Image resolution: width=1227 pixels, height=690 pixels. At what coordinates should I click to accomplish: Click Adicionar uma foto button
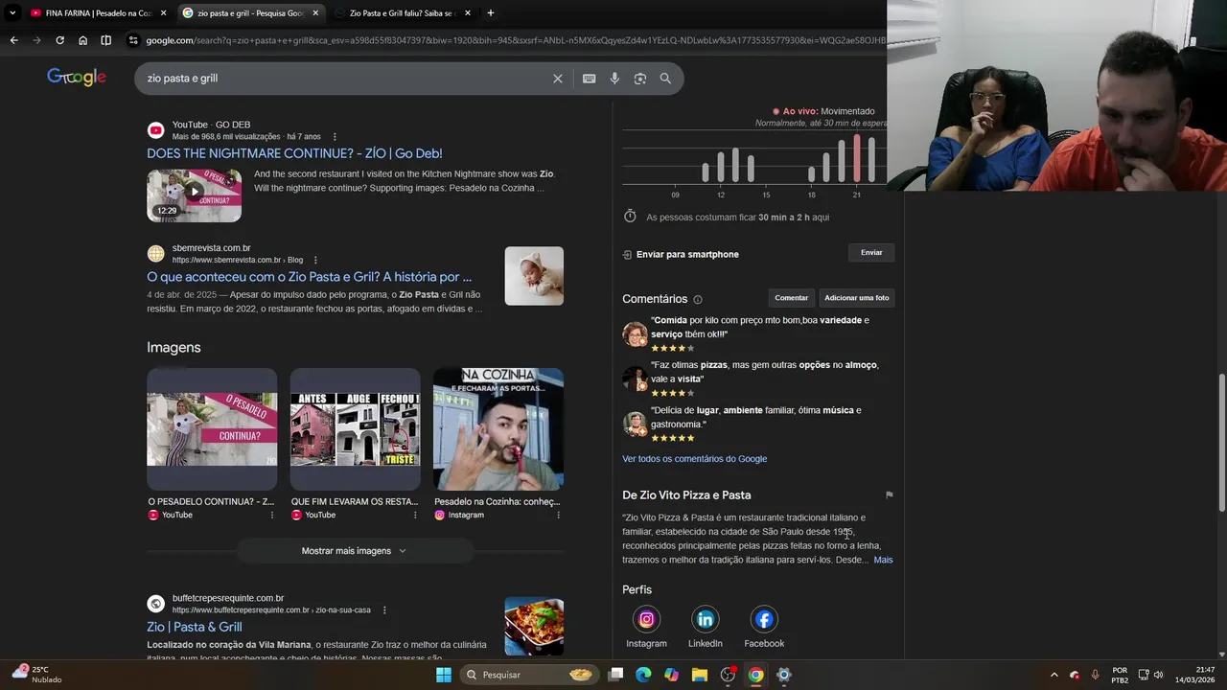tap(857, 298)
